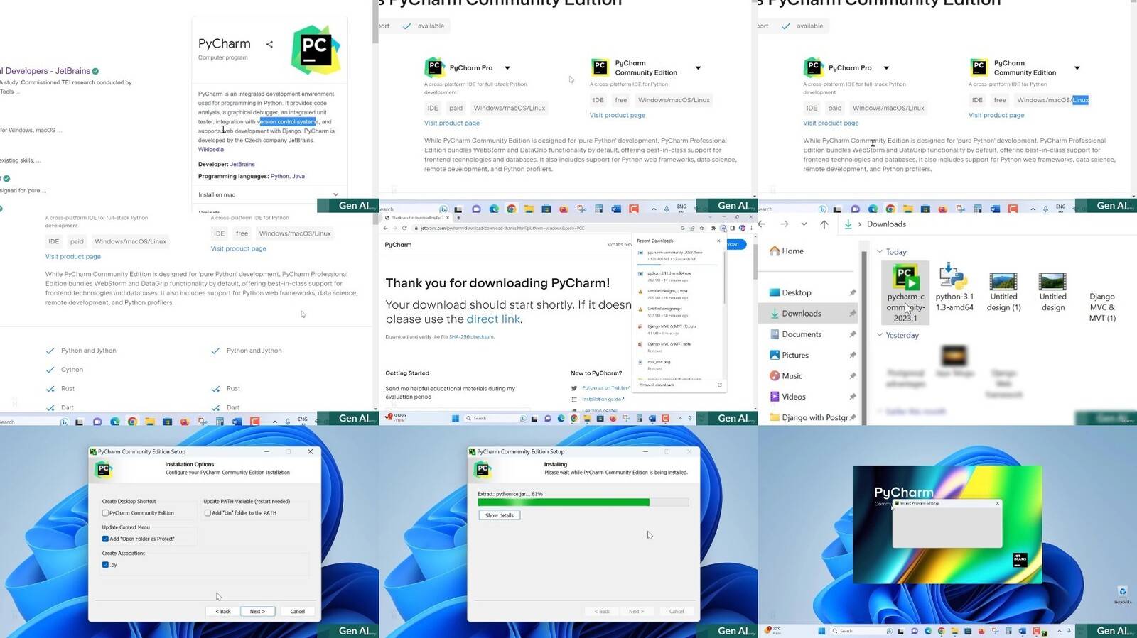Open Chrome extensions puzzle icon
The height and width of the screenshot is (638, 1137).
pyautogui.click(x=713, y=228)
